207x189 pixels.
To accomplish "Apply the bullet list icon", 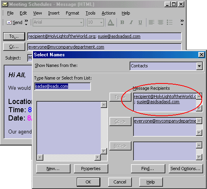I will point(170,22).
